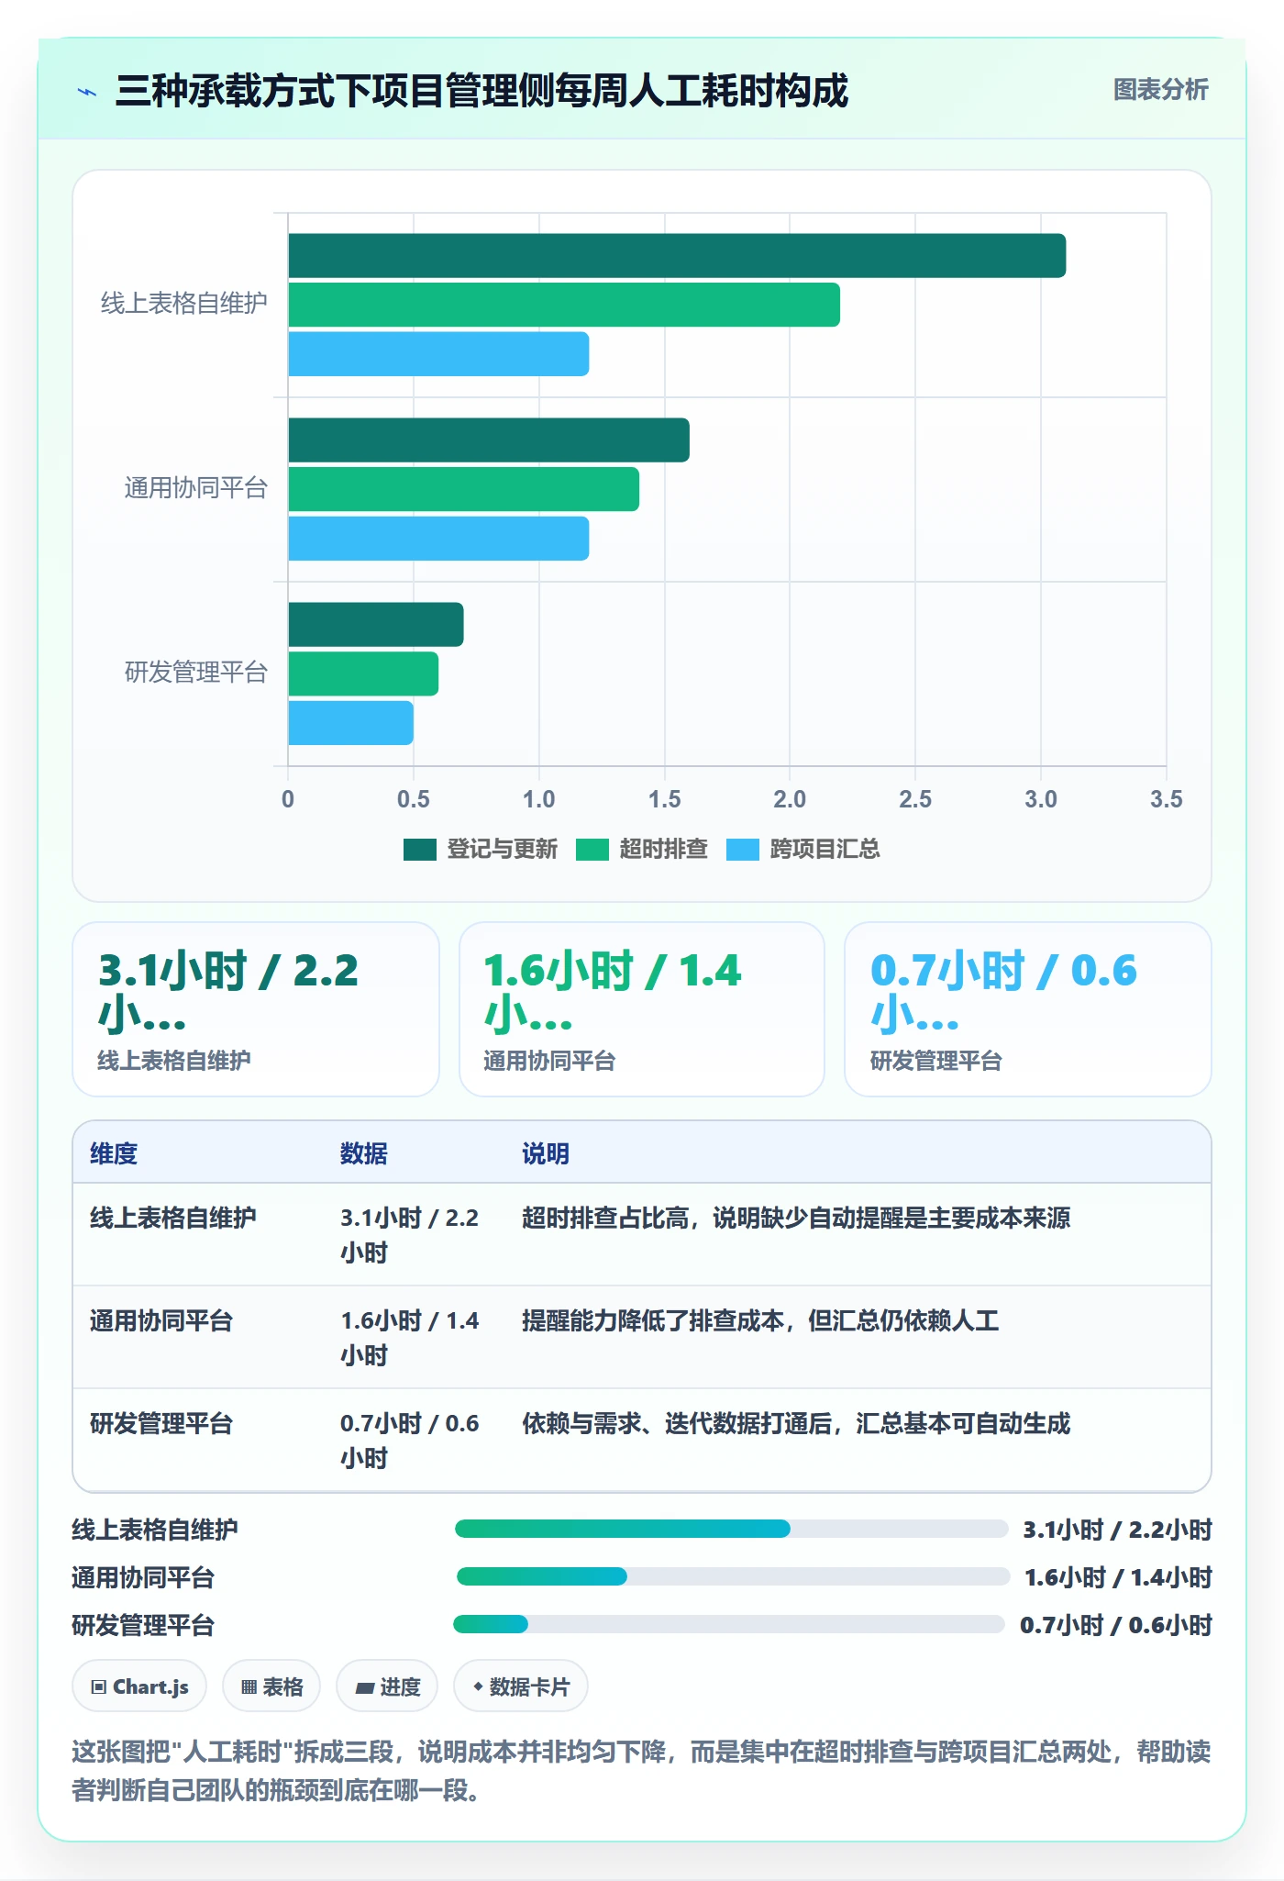Click the 超时排查 bar for 研发管理平台
Viewport: 1284px width, 1881px height.
363,673
